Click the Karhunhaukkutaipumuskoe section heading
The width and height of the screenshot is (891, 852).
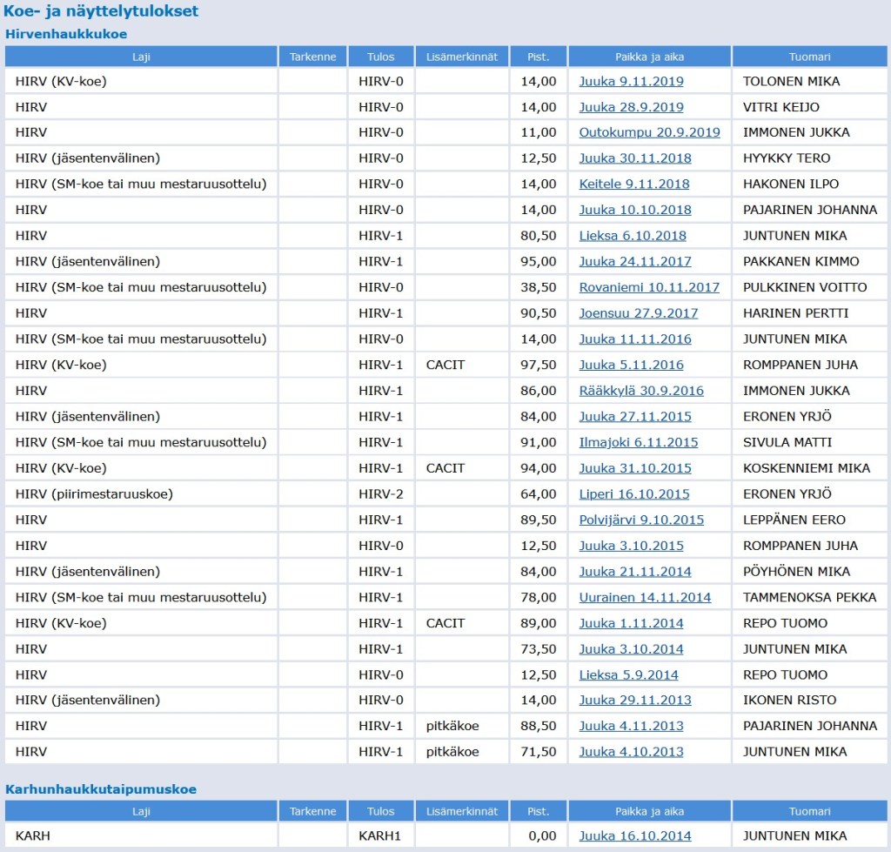coord(101,789)
